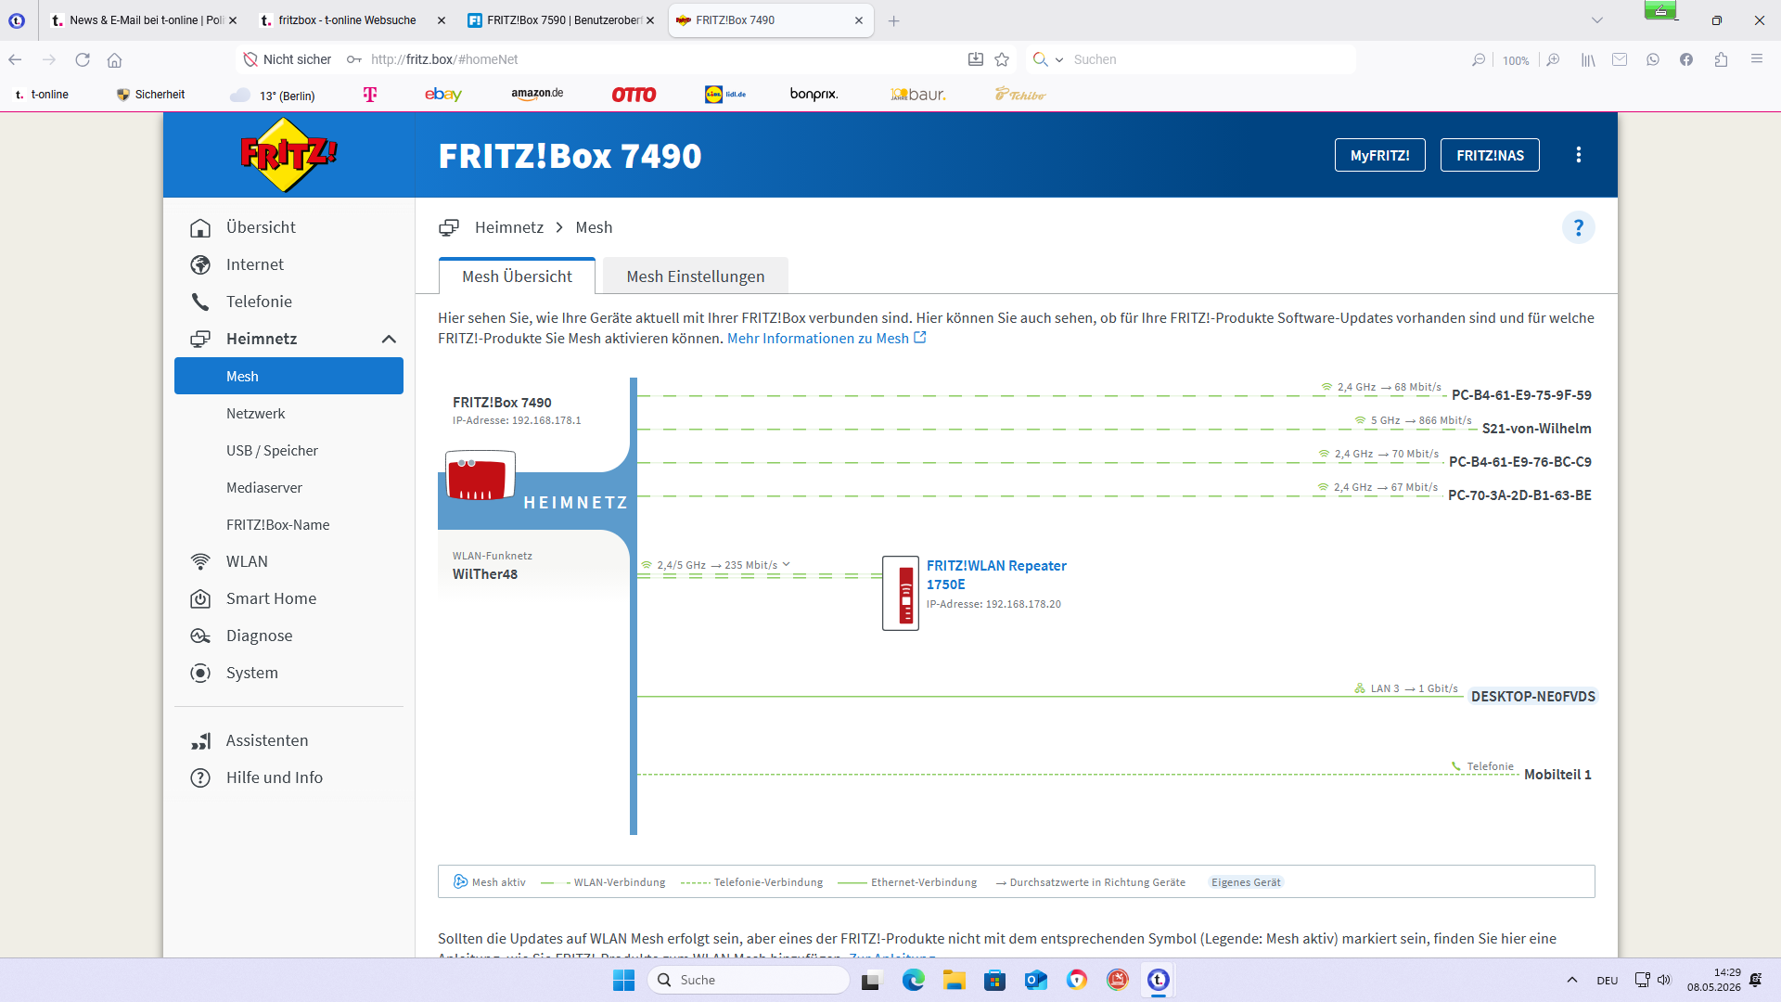Expand the repeater 235 Mbit/s connection details
Image resolution: width=1781 pixels, height=1002 pixels.
pyautogui.click(x=786, y=564)
